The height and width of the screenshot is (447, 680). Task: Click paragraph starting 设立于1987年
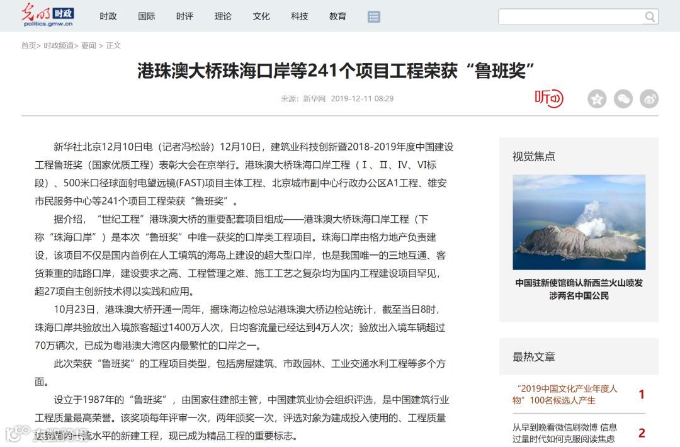coord(242,417)
